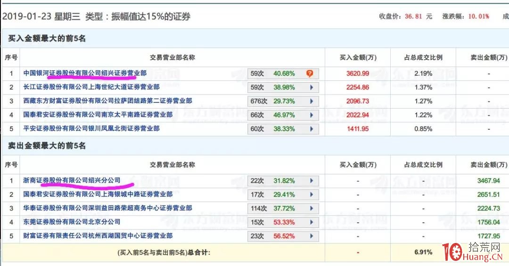Click the 涨跌幅 10.01% value

478,16
